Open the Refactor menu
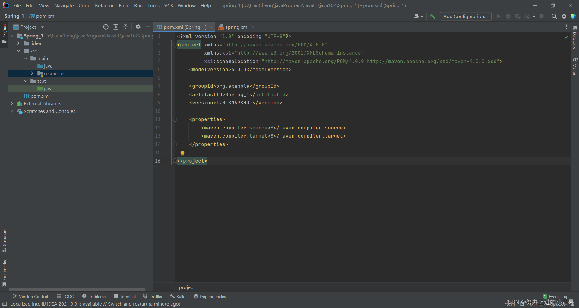The width and height of the screenshot is (579, 308). click(x=104, y=5)
